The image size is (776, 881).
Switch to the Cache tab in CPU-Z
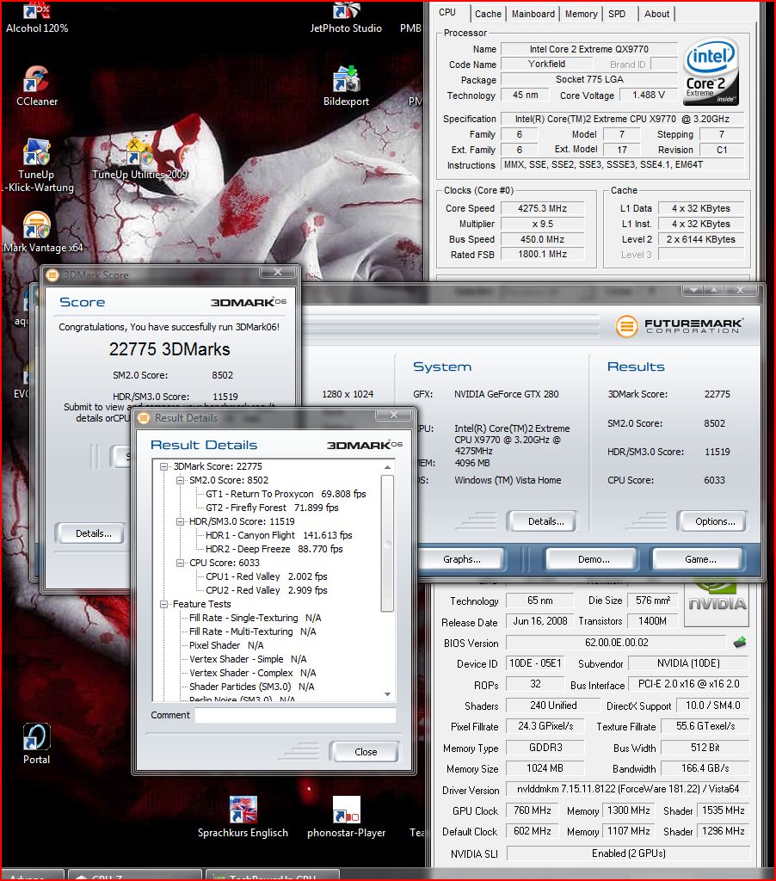(x=488, y=14)
